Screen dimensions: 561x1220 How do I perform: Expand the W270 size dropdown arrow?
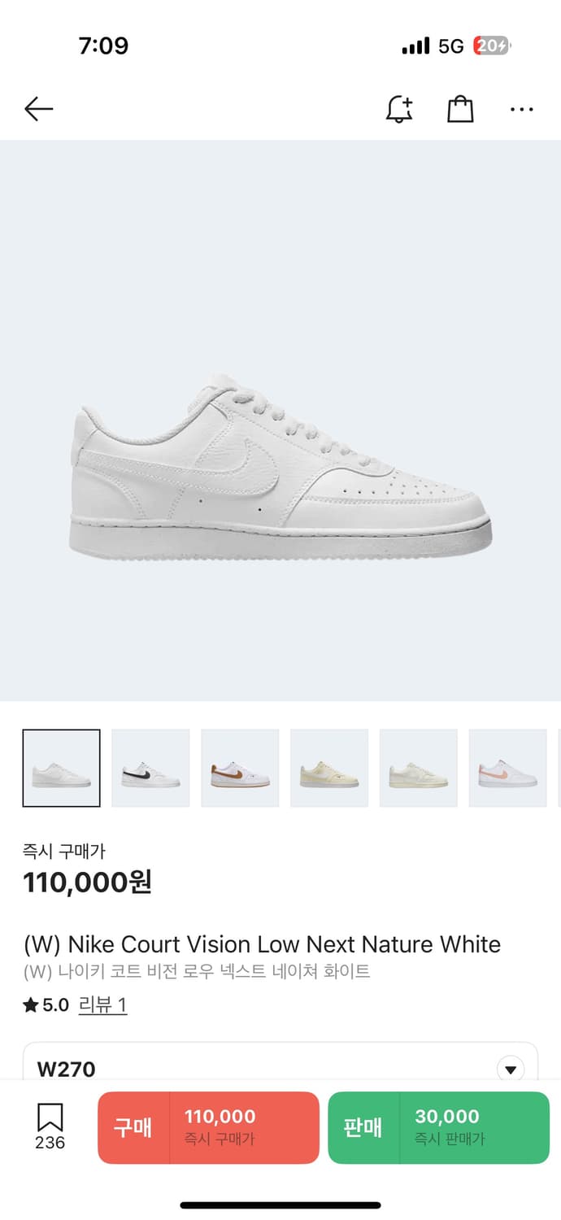511,1069
